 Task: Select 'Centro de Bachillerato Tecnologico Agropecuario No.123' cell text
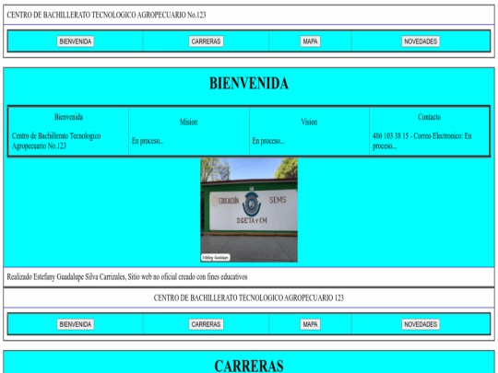tap(56, 141)
